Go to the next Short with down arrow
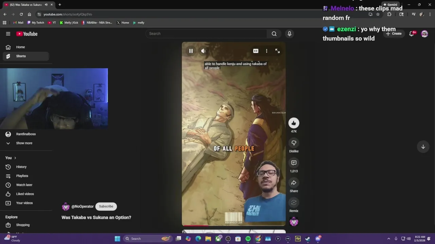435x244 pixels. (423, 147)
